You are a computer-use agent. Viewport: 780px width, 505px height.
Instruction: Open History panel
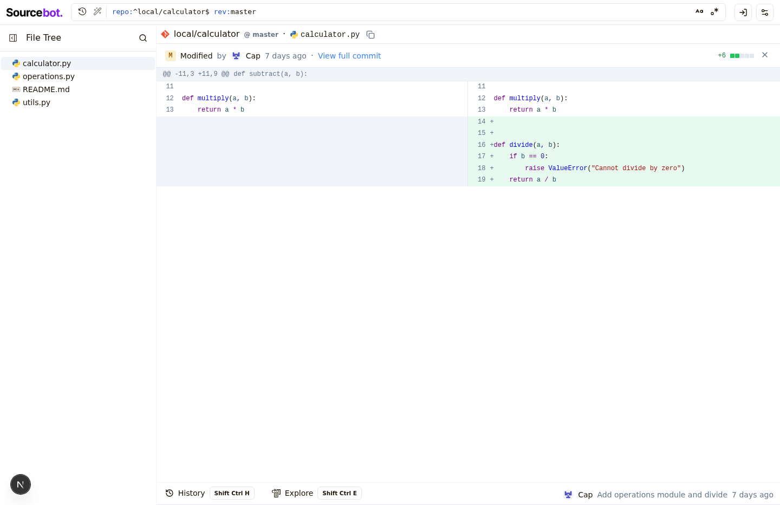coord(185,493)
